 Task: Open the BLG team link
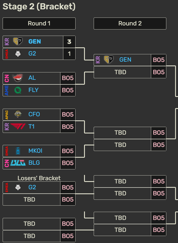pos(34,163)
